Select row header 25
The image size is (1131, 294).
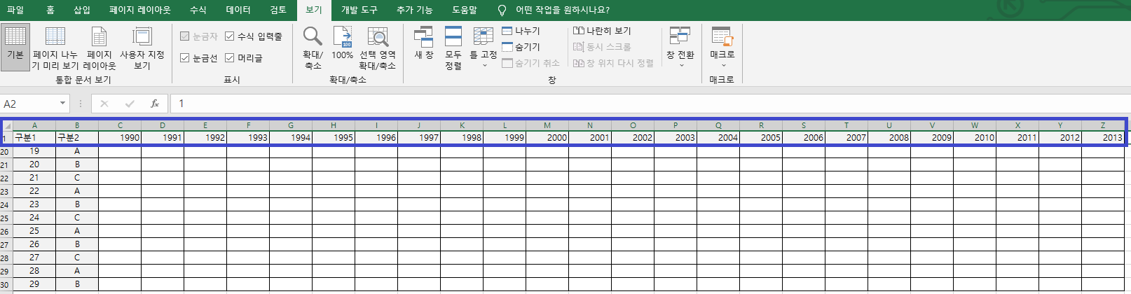[5, 218]
